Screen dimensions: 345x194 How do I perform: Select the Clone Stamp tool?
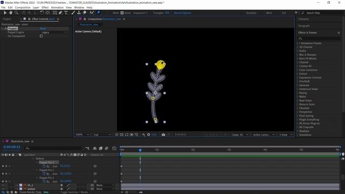[x=79, y=13]
